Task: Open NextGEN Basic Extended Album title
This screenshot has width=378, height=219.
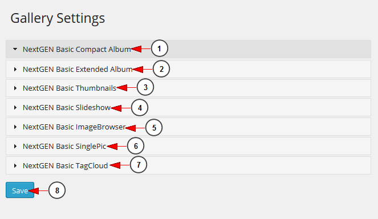Action: (x=78, y=69)
